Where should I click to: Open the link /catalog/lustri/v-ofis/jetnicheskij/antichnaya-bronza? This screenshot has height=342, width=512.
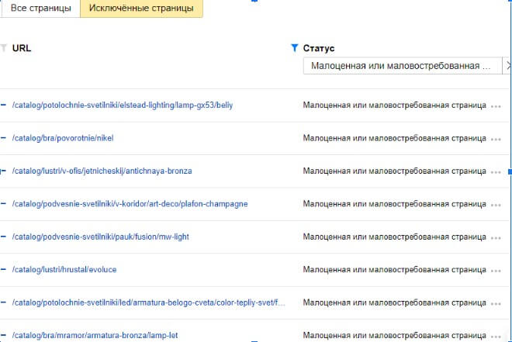[102, 171]
